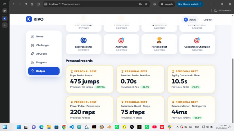
Task: Open a new tab with plus icon
Action: coord(5,25)
